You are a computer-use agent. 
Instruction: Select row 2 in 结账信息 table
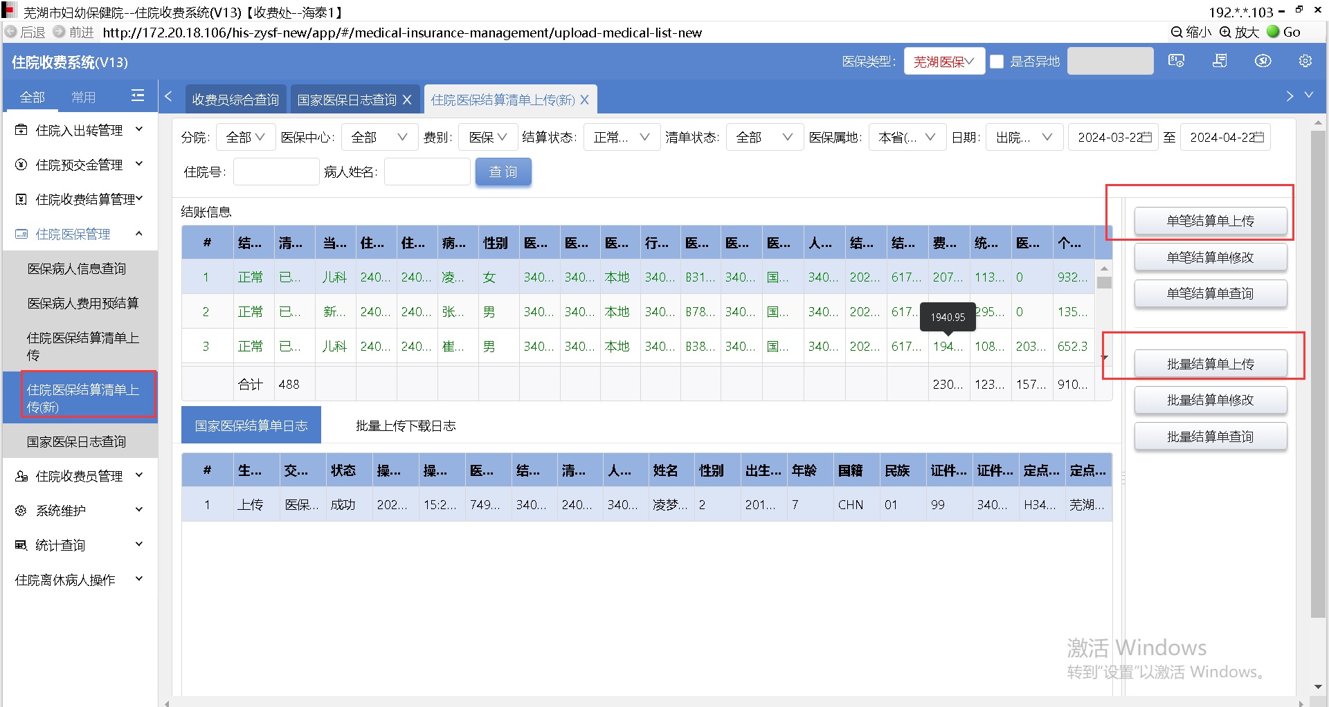coord(637,311)
